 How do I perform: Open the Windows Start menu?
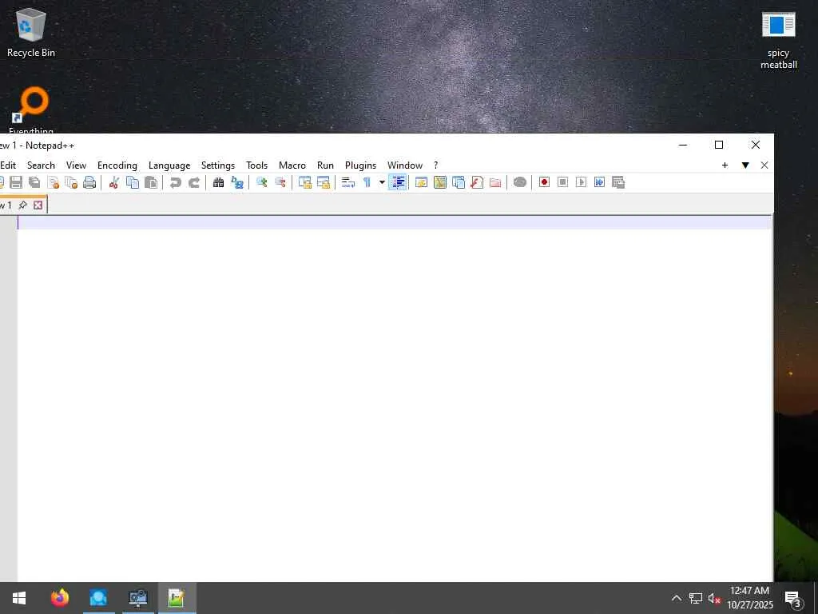tap(19, 598)
